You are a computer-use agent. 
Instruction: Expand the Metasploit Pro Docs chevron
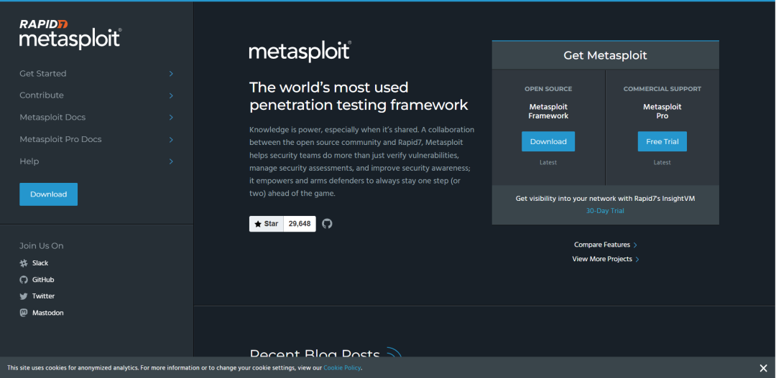171,140
